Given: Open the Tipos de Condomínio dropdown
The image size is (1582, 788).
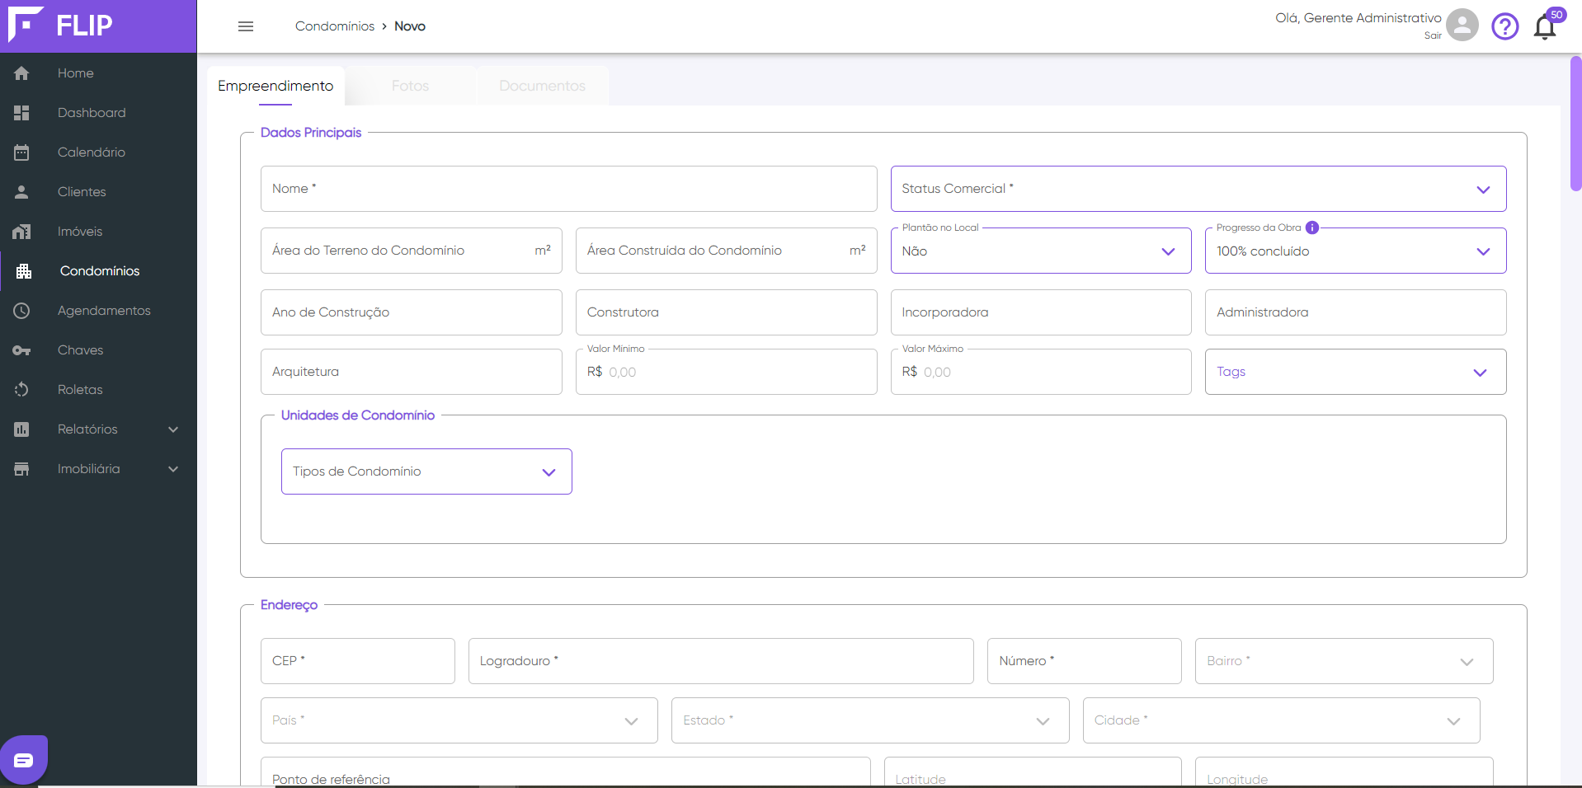Looking at the screenshot, I should tap(426, 471).
